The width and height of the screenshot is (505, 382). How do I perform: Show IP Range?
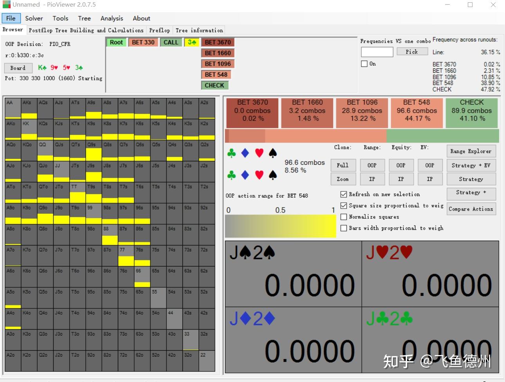pos(372,179)
